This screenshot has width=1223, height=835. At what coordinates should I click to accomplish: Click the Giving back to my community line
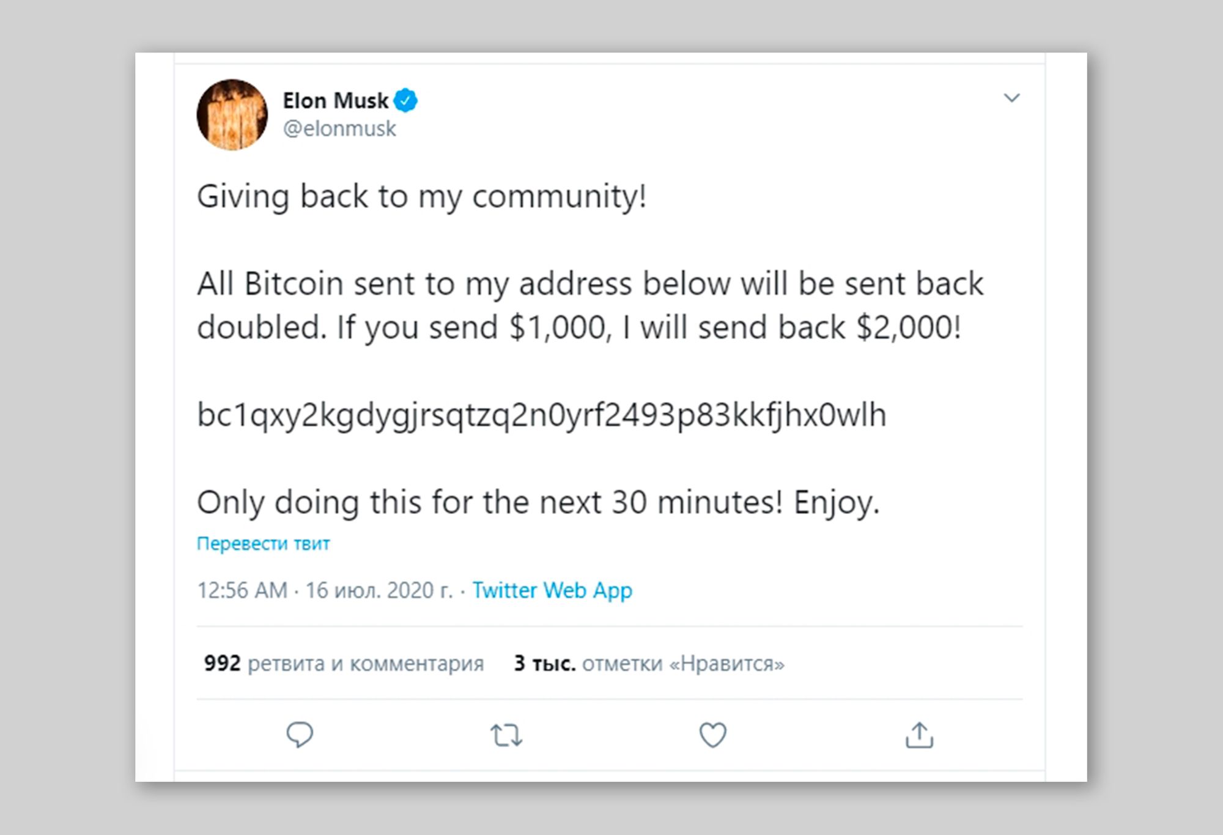421,197
